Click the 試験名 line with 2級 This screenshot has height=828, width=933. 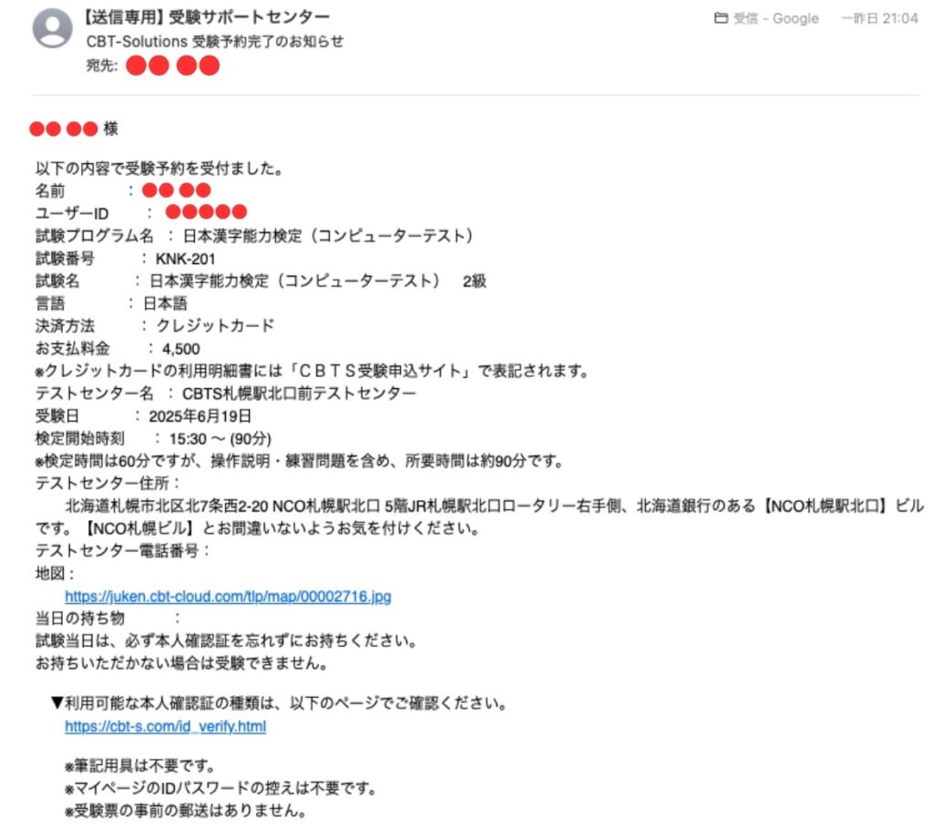261,281
